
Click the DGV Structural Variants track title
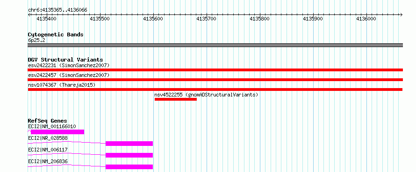click(x=65, y=60)
